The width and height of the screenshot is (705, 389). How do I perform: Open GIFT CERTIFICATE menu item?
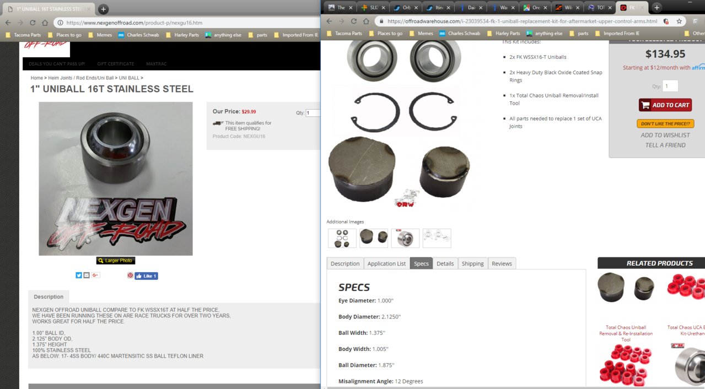[x=116, y=64]
